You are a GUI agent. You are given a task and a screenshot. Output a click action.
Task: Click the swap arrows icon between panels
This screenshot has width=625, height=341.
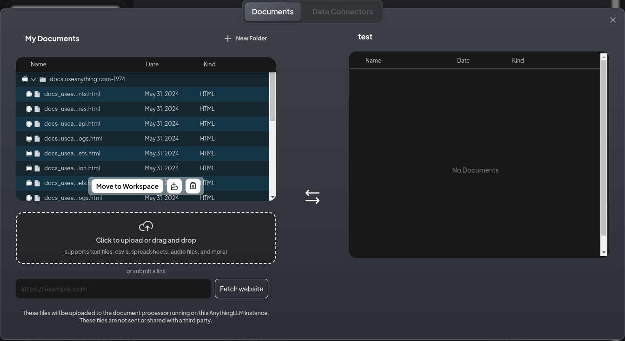pos(312,197)
